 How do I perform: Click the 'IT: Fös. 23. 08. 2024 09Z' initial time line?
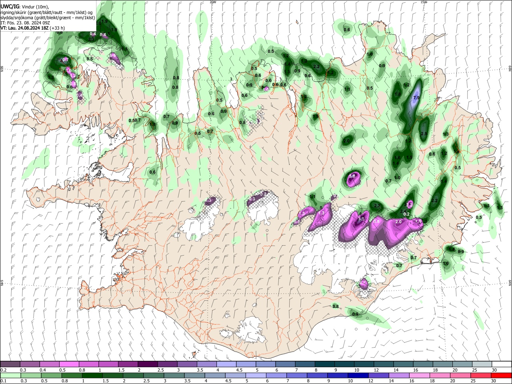(25, 23)
